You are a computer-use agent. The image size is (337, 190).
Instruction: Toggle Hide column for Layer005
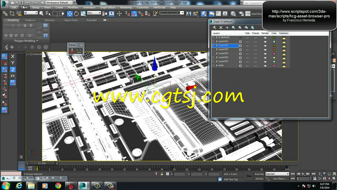click(x=247, y=54)
